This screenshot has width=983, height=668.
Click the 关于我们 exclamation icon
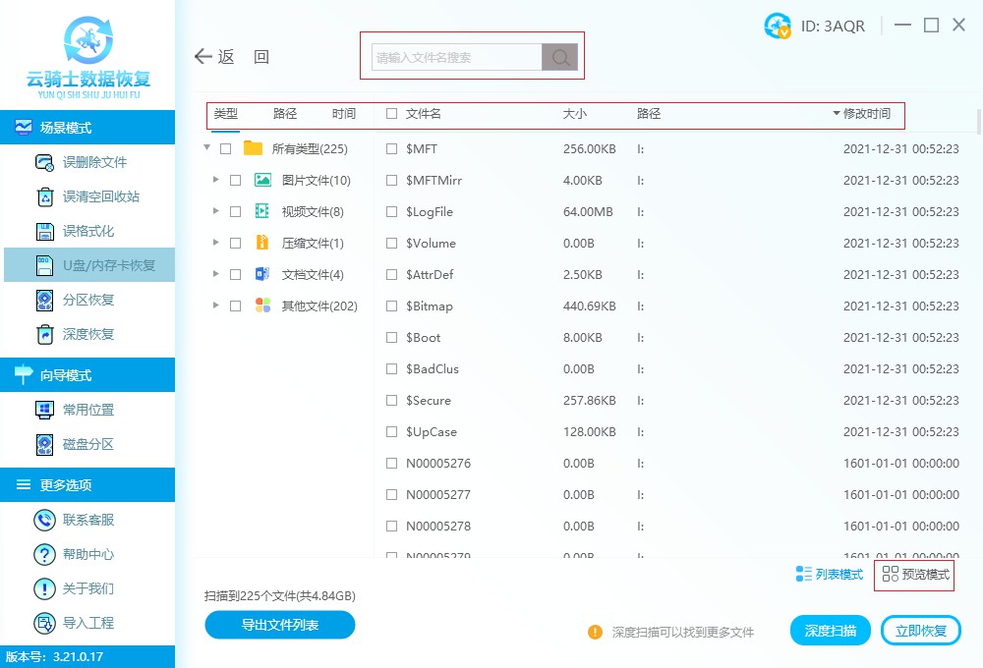click(x=44, y=589)
